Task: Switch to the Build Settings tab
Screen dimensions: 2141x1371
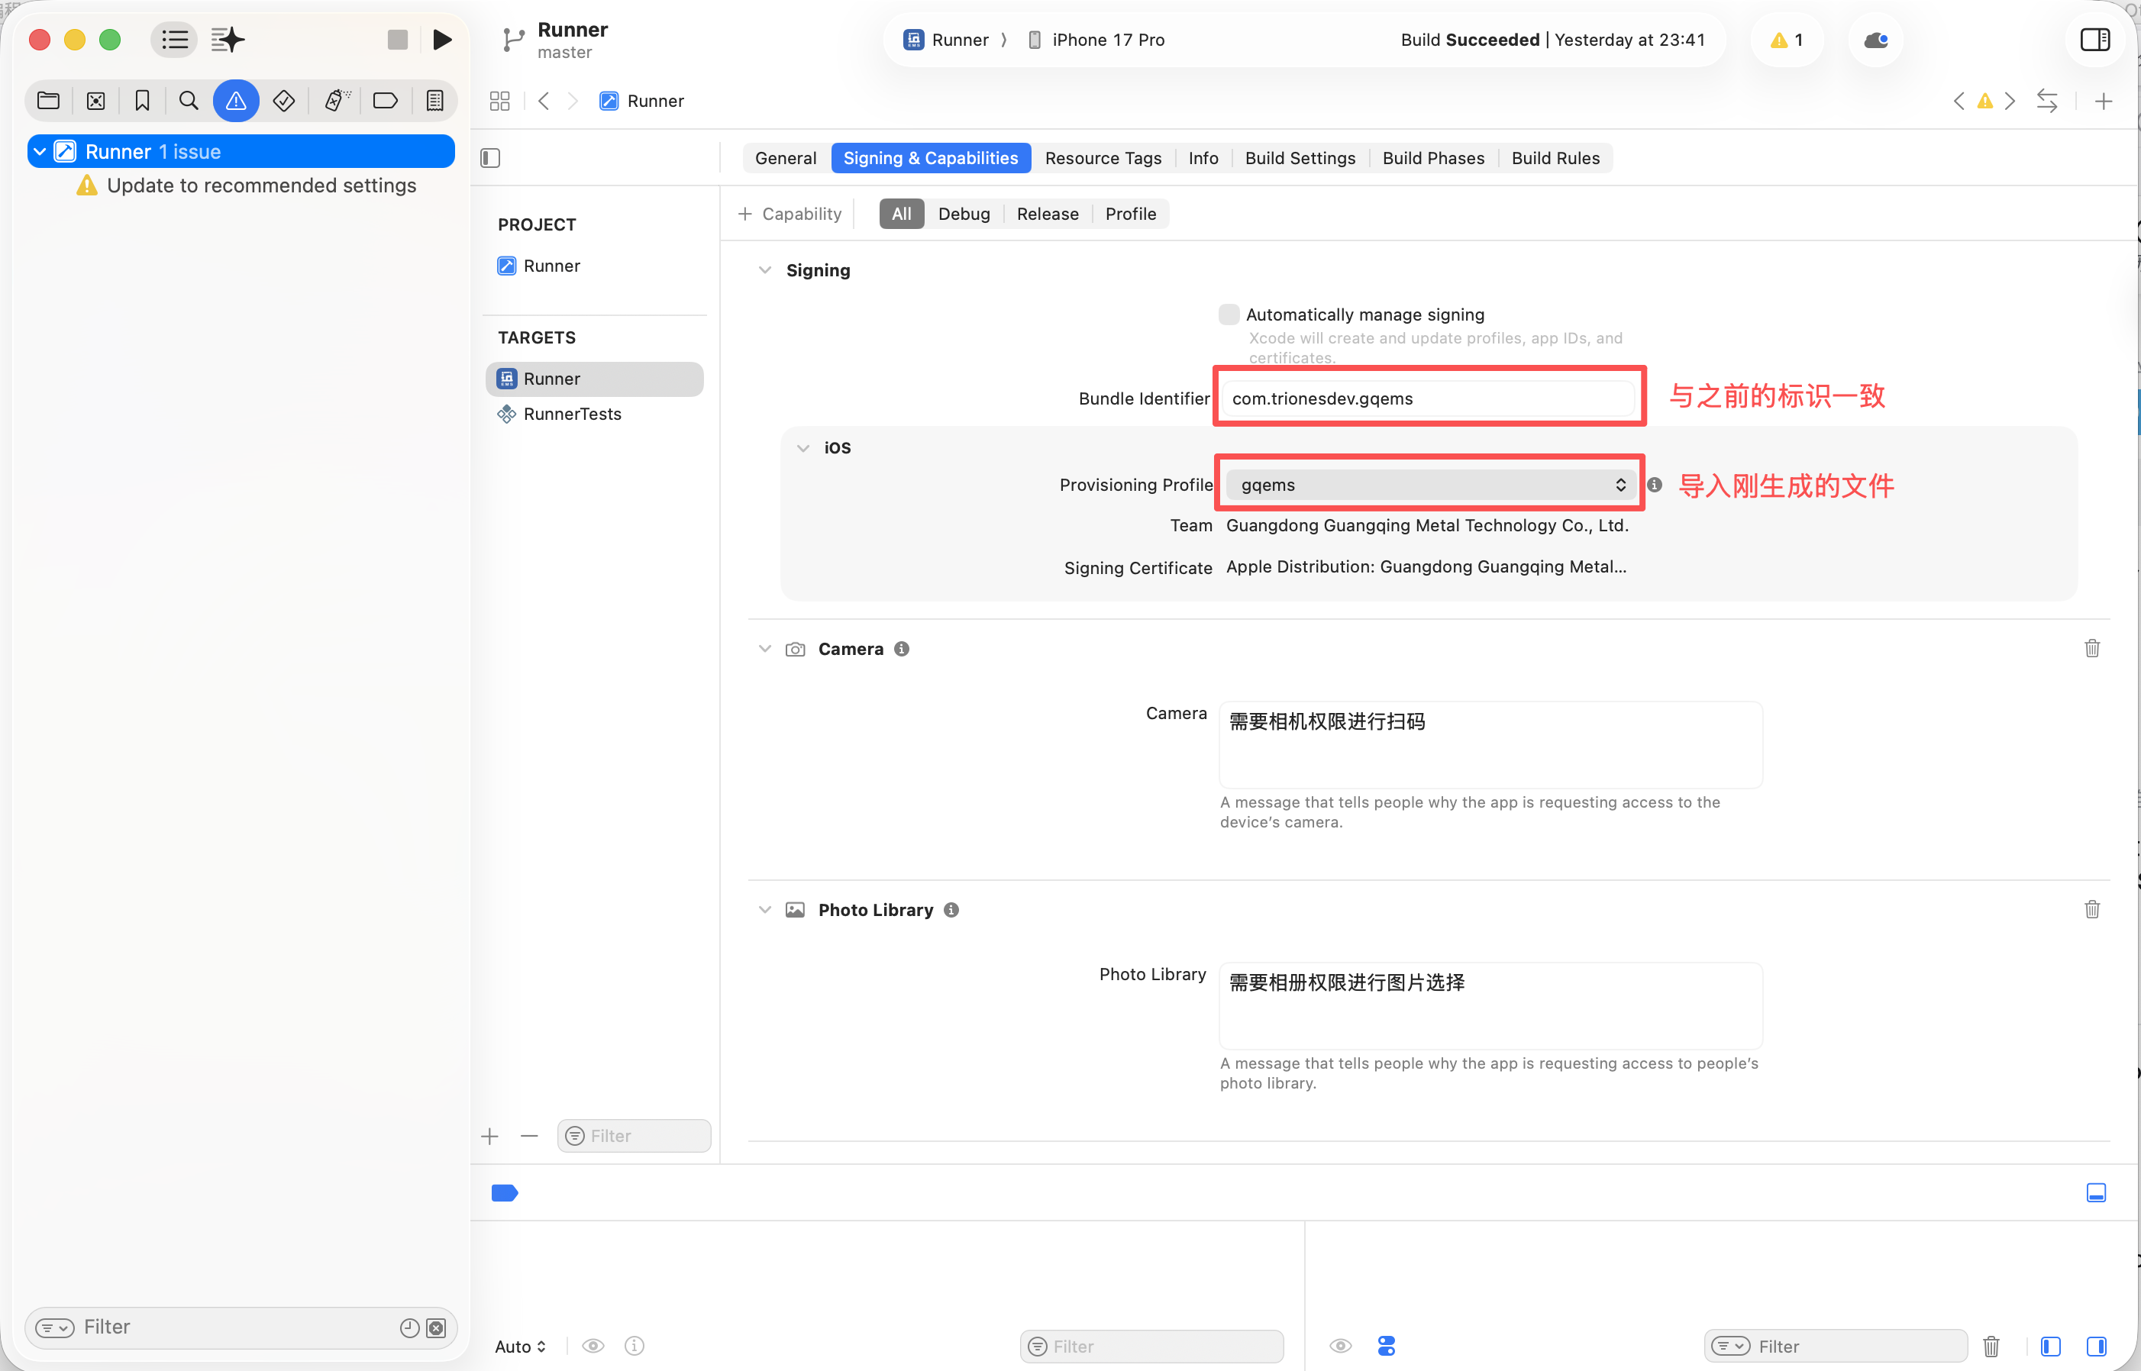Action: 1299,159
